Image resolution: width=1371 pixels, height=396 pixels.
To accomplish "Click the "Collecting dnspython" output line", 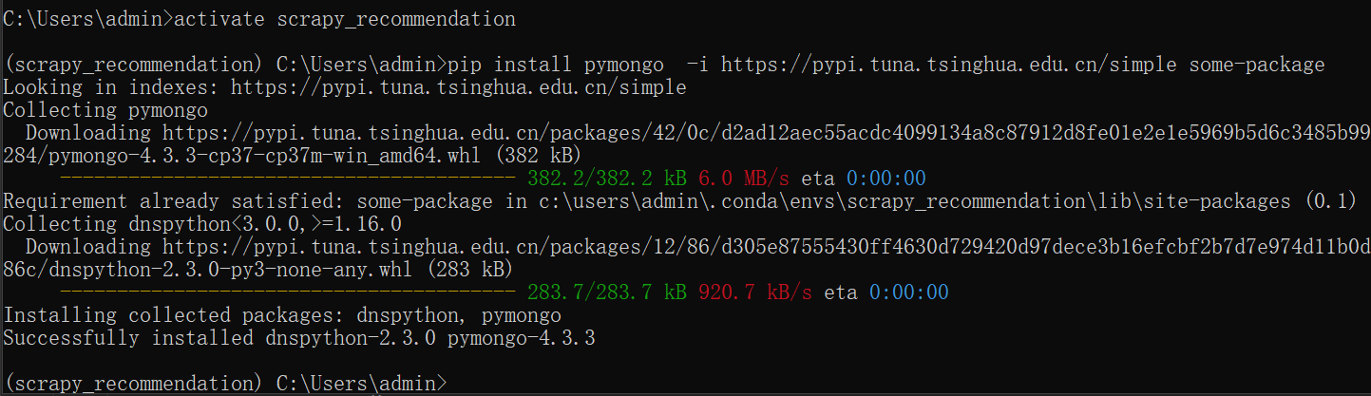I will coord(202,224).
